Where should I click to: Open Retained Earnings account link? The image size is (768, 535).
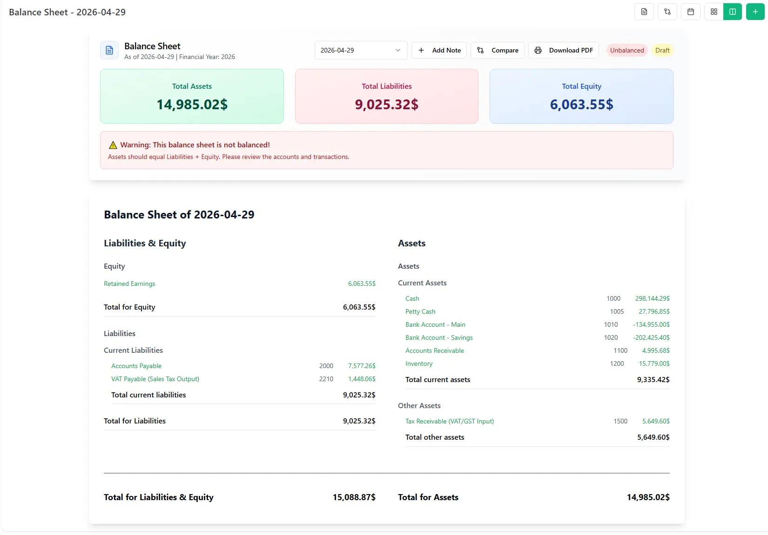point(129,284)
